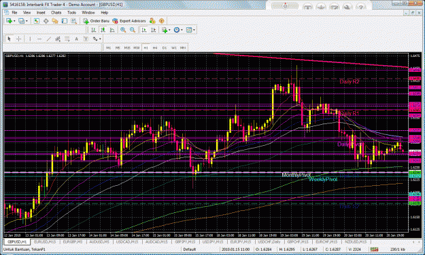Viewport: 425px width, 255px height.
Task: Switch chart to Candlesticks type
Action: point(103,30)
